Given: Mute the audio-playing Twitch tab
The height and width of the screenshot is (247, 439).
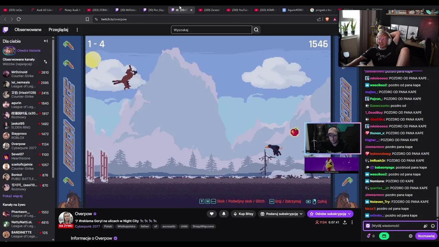Looking at the screenshot, I should (177, 10).
